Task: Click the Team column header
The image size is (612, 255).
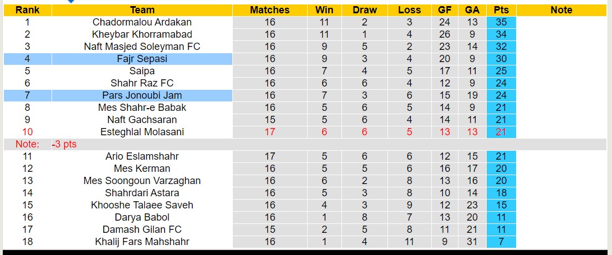Action: tap(142, 10)
